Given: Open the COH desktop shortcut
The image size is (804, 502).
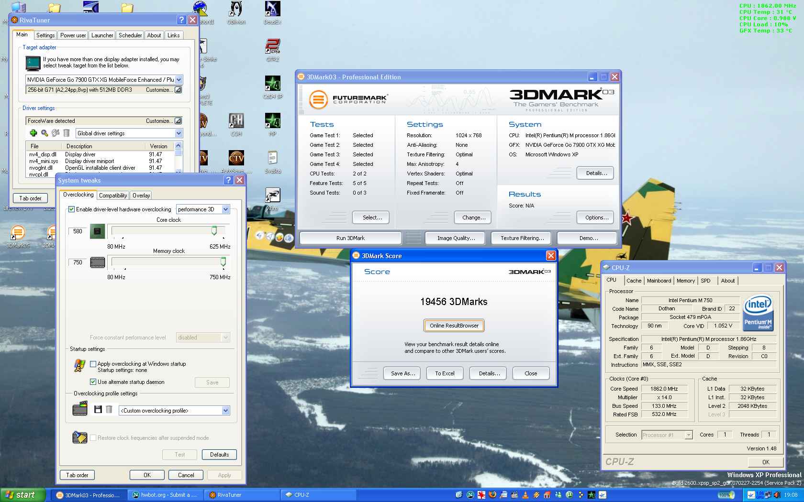Looking at the screenshot, I should click(236, 124).
